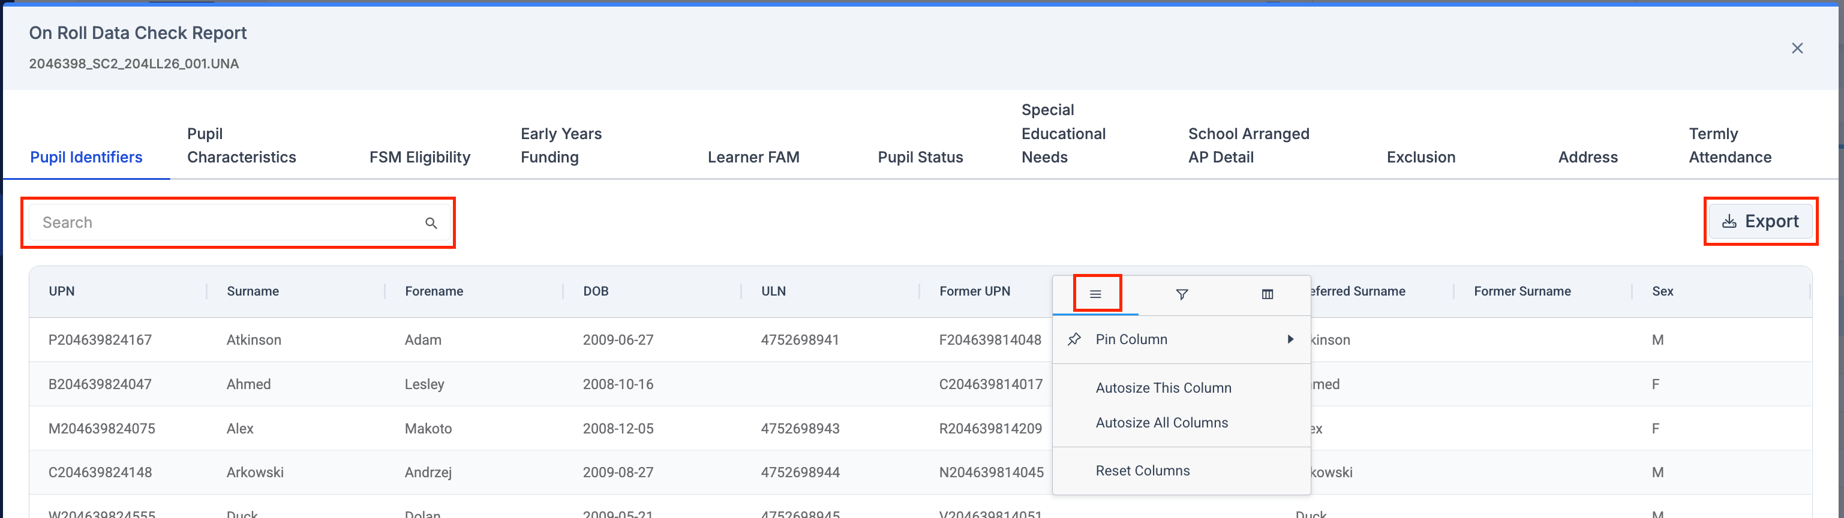Sort by the Sex column header
Viewport: 1844px width, 518px height.
pyautogui.click(x=1662, y=291)
